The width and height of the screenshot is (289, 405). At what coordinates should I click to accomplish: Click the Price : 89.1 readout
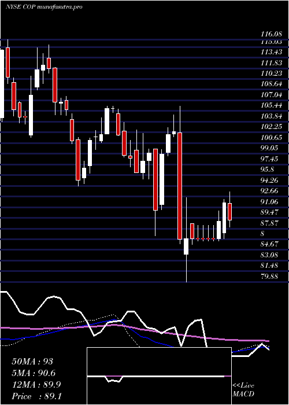[x=36, y=396]
